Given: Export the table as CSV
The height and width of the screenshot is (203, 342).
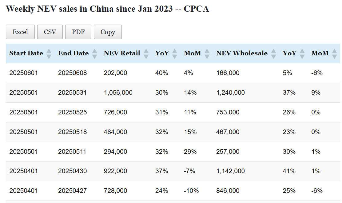Looking at the screenshot, I should 50,32.
